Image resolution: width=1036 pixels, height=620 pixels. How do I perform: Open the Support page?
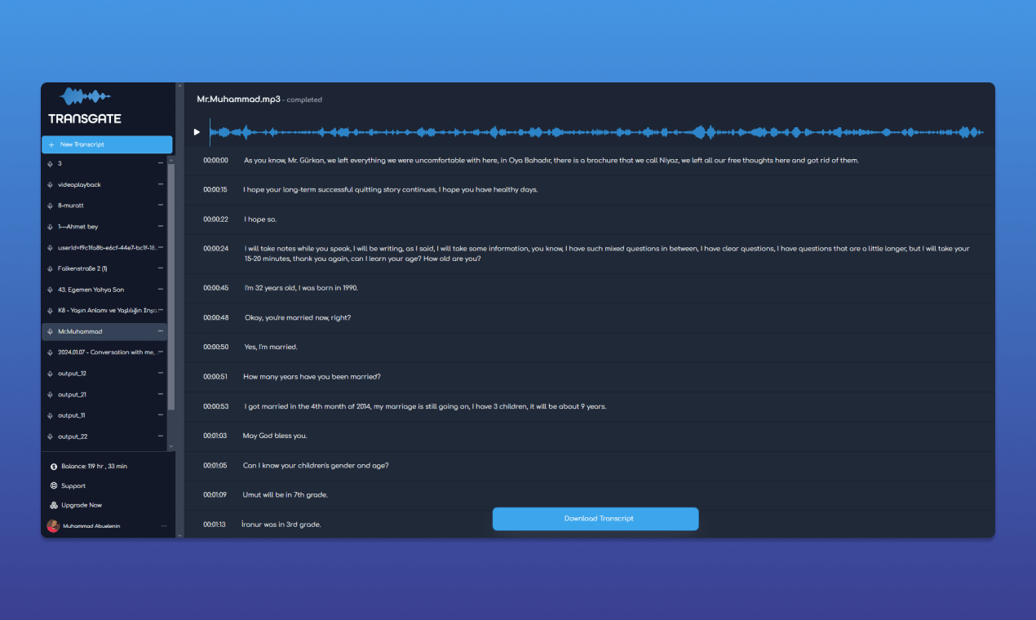(73, 486)
